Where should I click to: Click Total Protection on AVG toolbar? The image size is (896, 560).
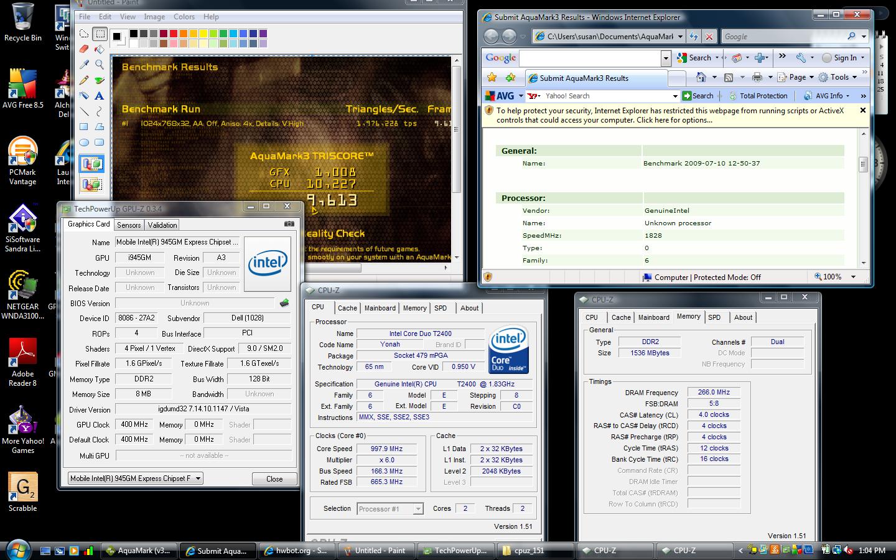pos(758,96)
